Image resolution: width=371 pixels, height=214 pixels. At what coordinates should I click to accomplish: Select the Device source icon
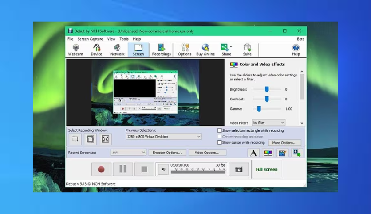pos(96,50)
